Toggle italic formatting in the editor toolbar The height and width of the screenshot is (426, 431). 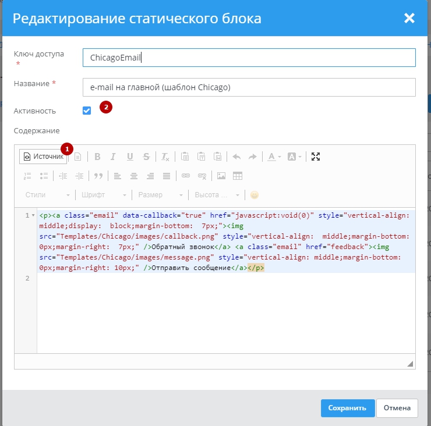click(114, 157)
